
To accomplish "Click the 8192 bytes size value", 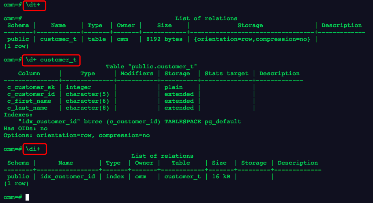I will click(164, 39).
